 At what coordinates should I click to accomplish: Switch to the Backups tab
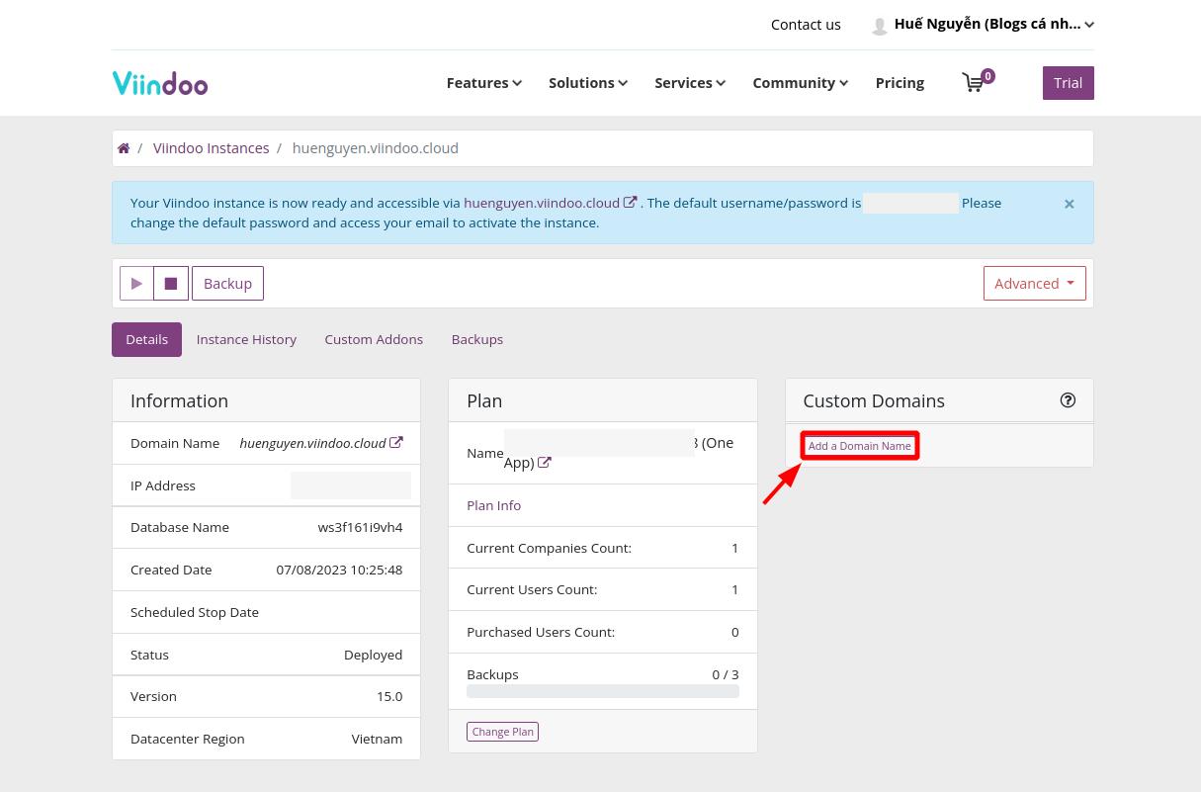[x=476, y=339]
